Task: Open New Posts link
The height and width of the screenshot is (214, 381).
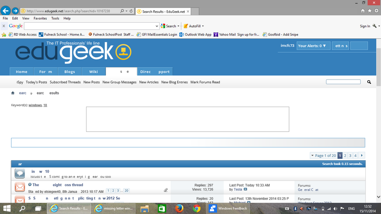Action: (x=91, y=82)
